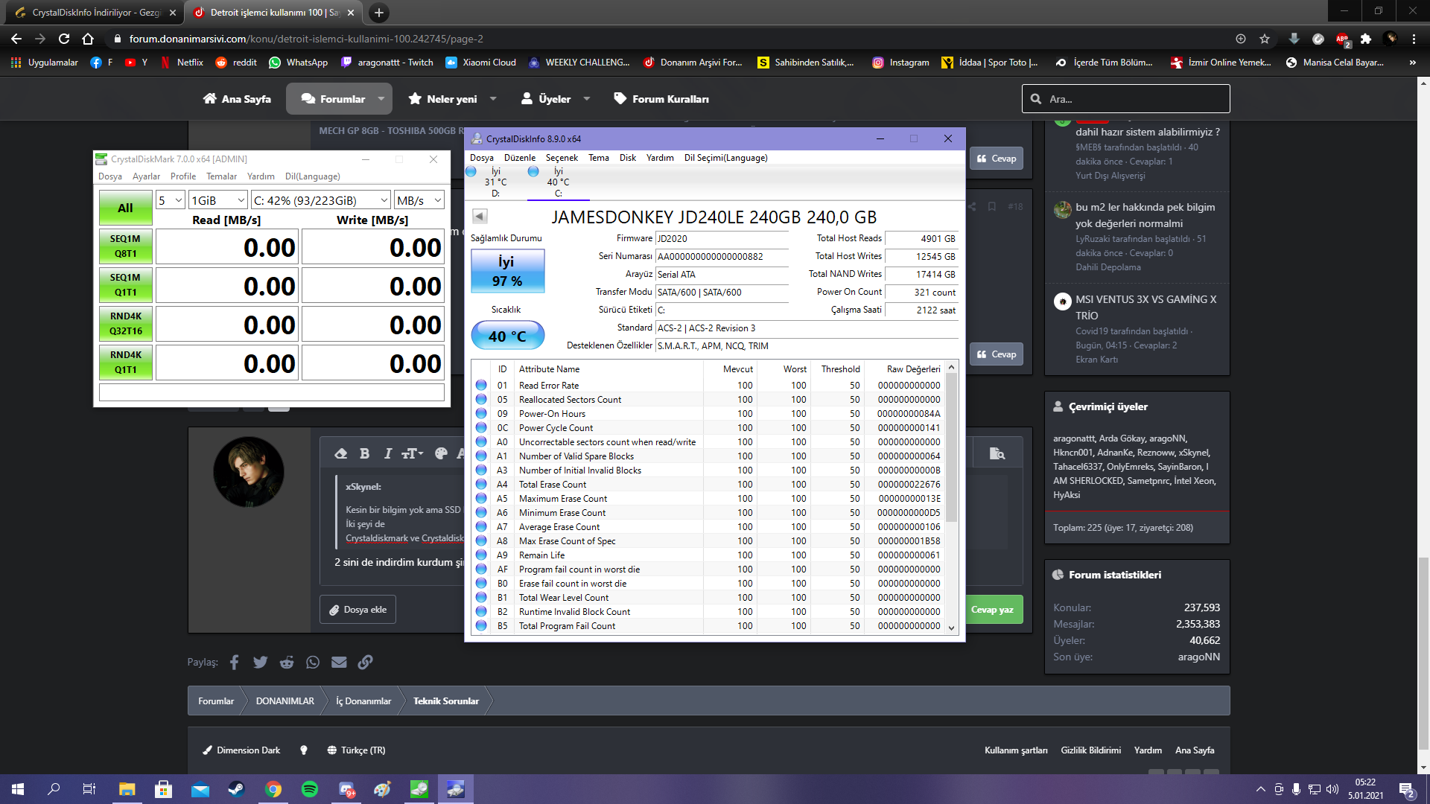Open the MSI VENTUS 3X VS GAMING X TRIO thread
1430x804 pixels.
(1145, 307)
